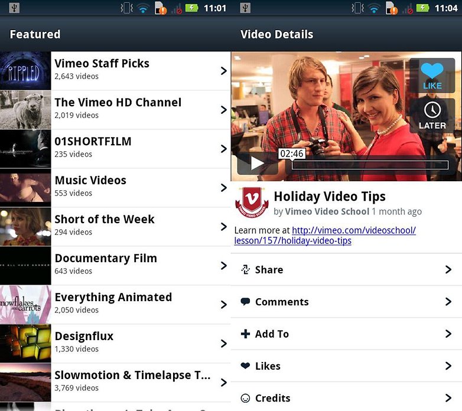Image resolution: width=462 pixels, height=411 pixels.
Task: Click the Likes heart icon in list
Action: tap(245, 366)
